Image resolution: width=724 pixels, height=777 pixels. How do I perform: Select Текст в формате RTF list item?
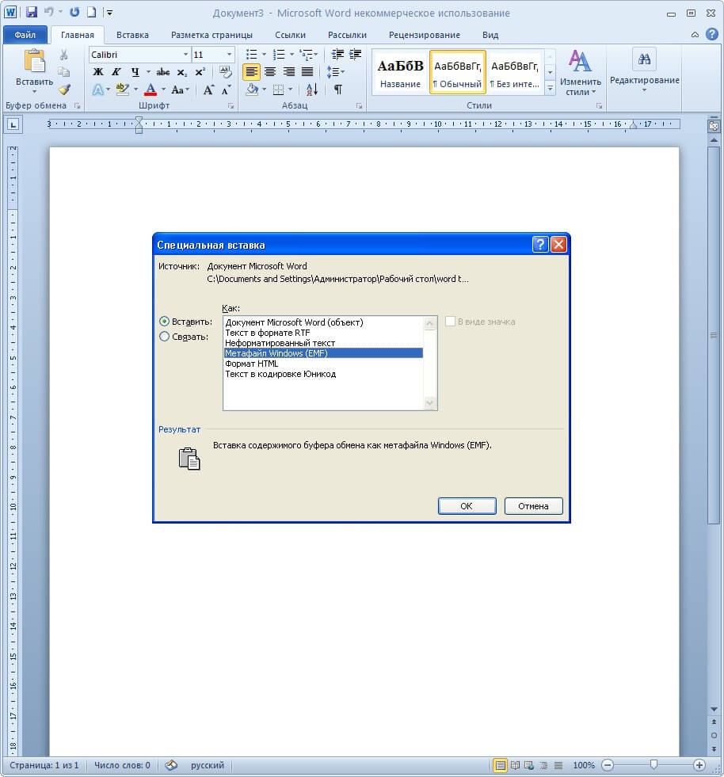click(322, 333)
